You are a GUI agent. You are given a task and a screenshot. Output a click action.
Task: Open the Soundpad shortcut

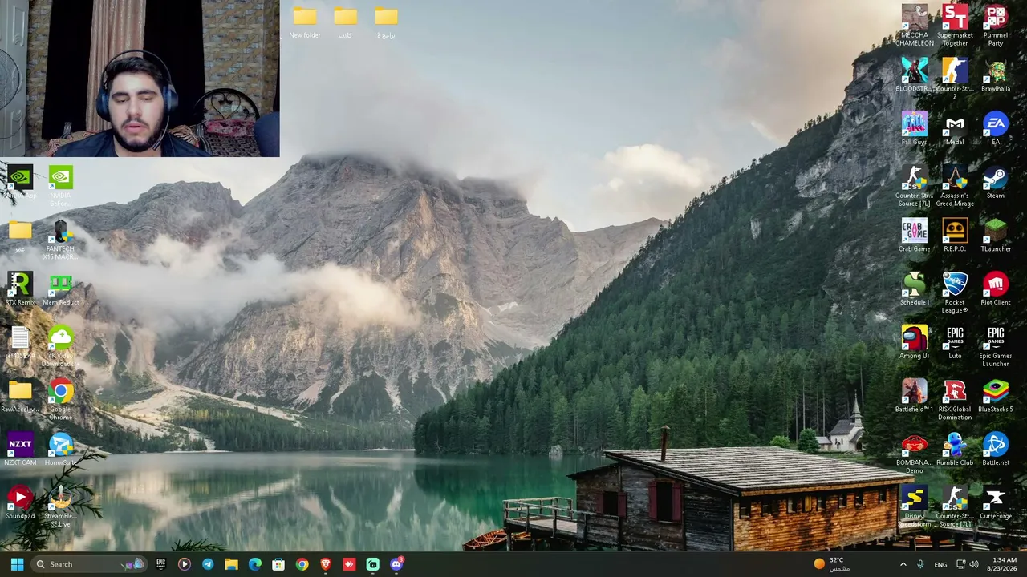(20, 503)
